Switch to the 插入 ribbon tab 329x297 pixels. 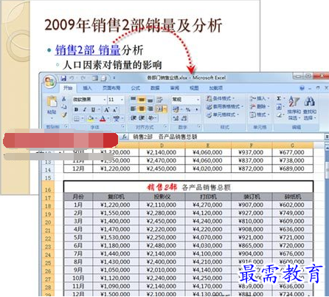(87, 88)
